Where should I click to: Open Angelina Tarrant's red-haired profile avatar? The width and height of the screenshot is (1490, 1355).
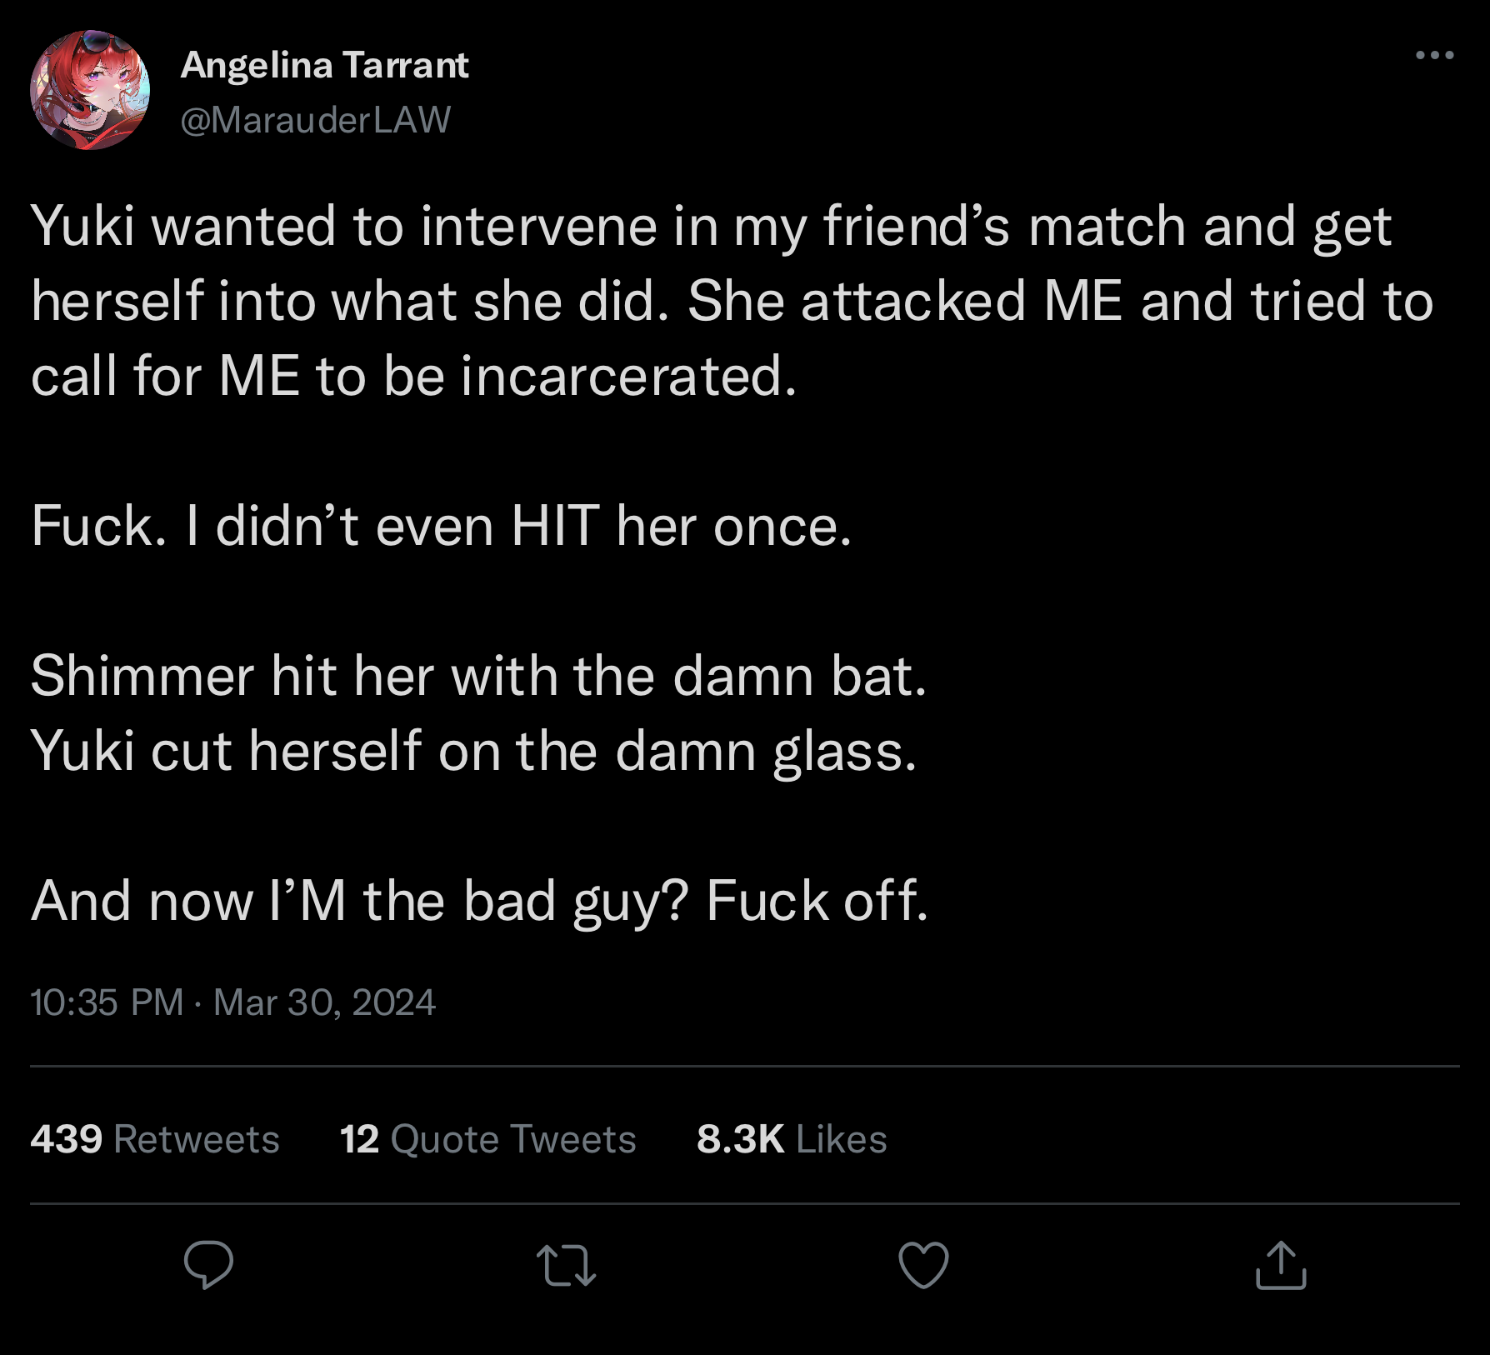(90, 90)
